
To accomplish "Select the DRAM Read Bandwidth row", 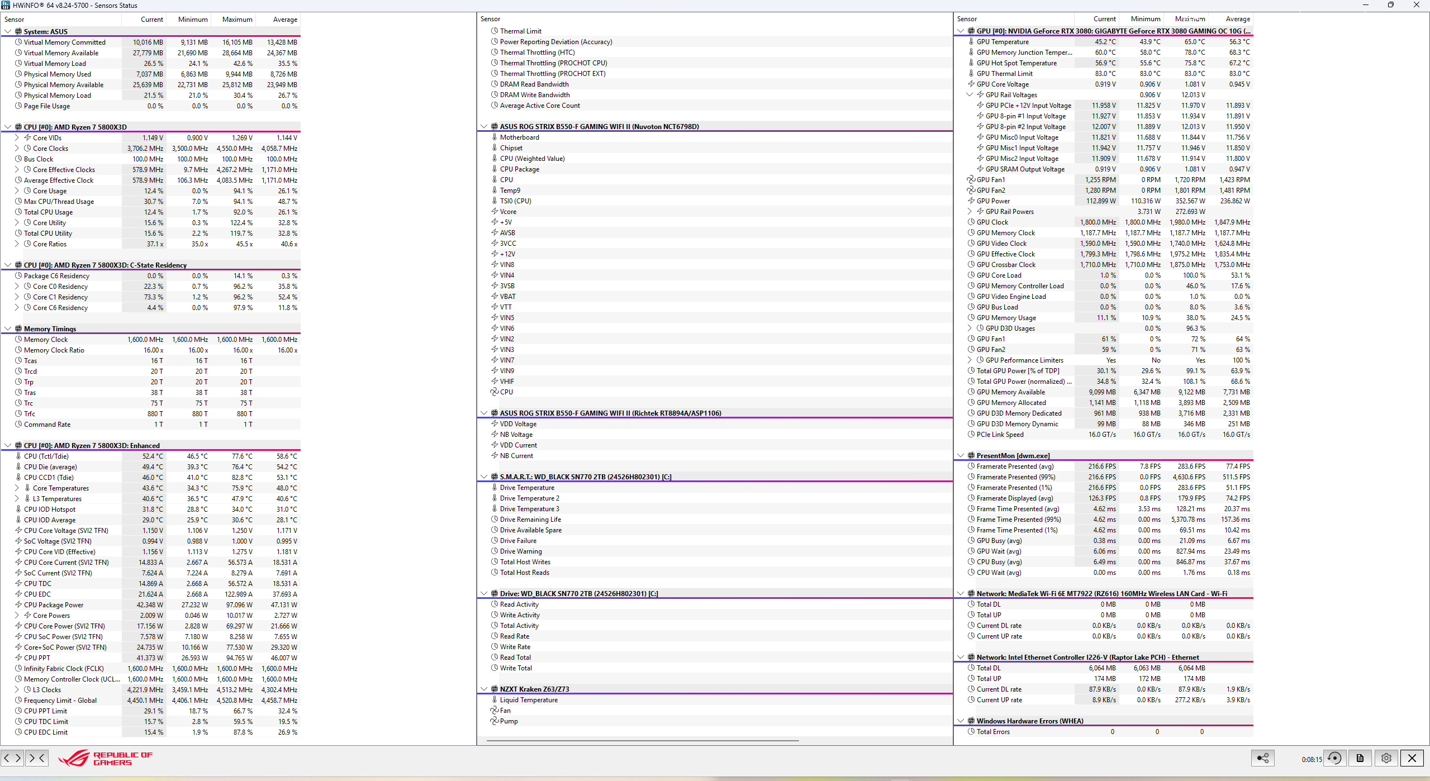I will coord(715,84).
